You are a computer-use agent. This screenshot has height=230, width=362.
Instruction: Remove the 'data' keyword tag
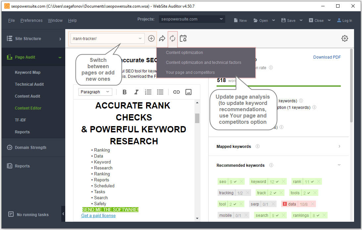tap(312, 204)
